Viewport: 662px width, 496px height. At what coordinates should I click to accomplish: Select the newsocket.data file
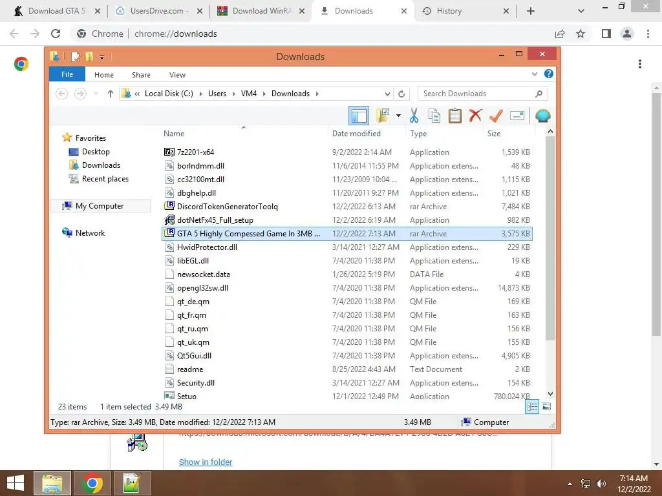347,274
